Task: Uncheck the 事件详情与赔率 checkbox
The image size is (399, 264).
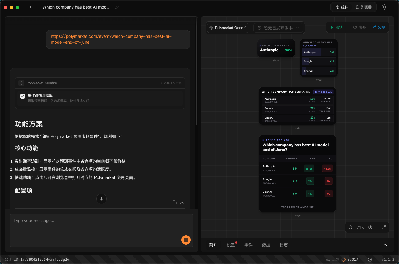Action: click(x=23, y=96)
